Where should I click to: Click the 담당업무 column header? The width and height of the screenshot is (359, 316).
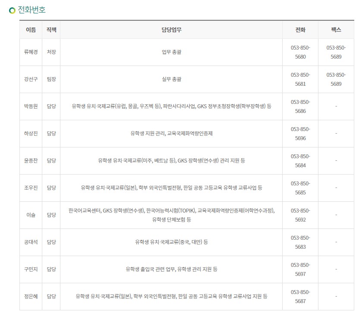pyautogui.click(x=171, y=30)
